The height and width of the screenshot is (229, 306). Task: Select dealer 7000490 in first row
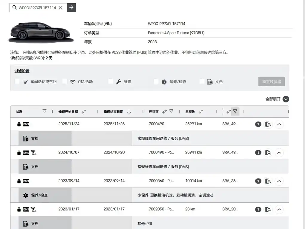click(x=157, y=124)
